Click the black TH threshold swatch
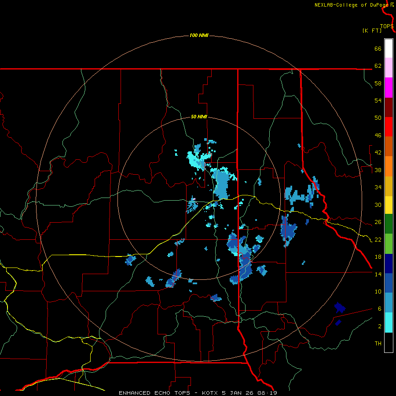The image size is (396, 396). coord(389,342)
